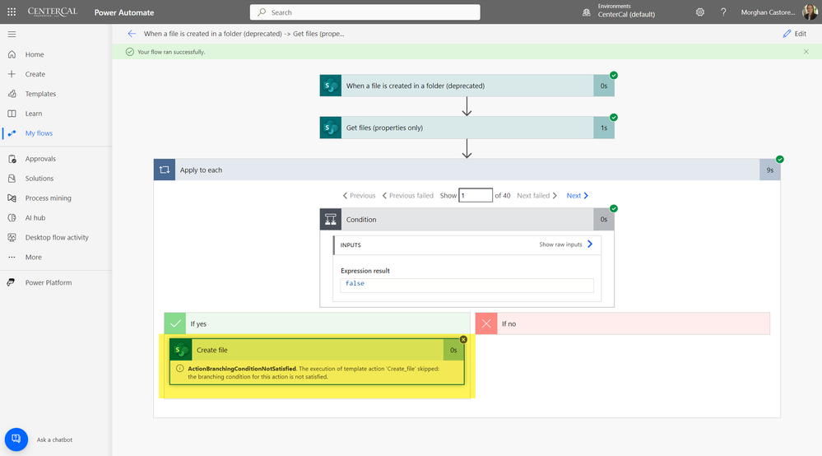The width and height of the screenshot is (822, 456).
Task: Click the Home nav icon
Action: point(12,54)
